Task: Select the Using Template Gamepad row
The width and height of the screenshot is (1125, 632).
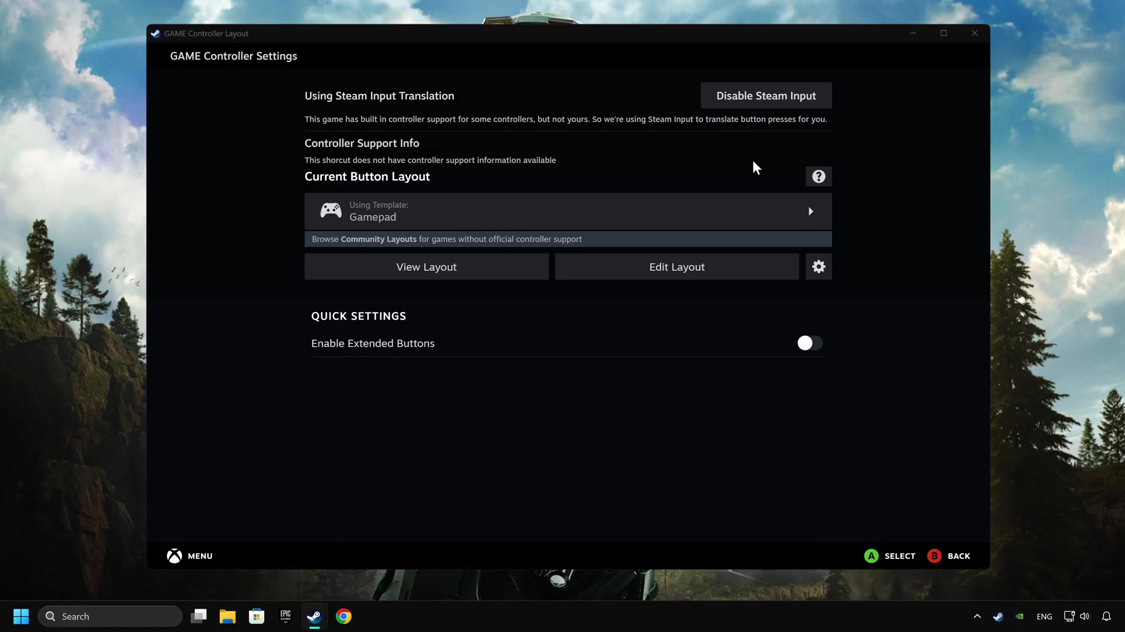Action: pos(568,211)
